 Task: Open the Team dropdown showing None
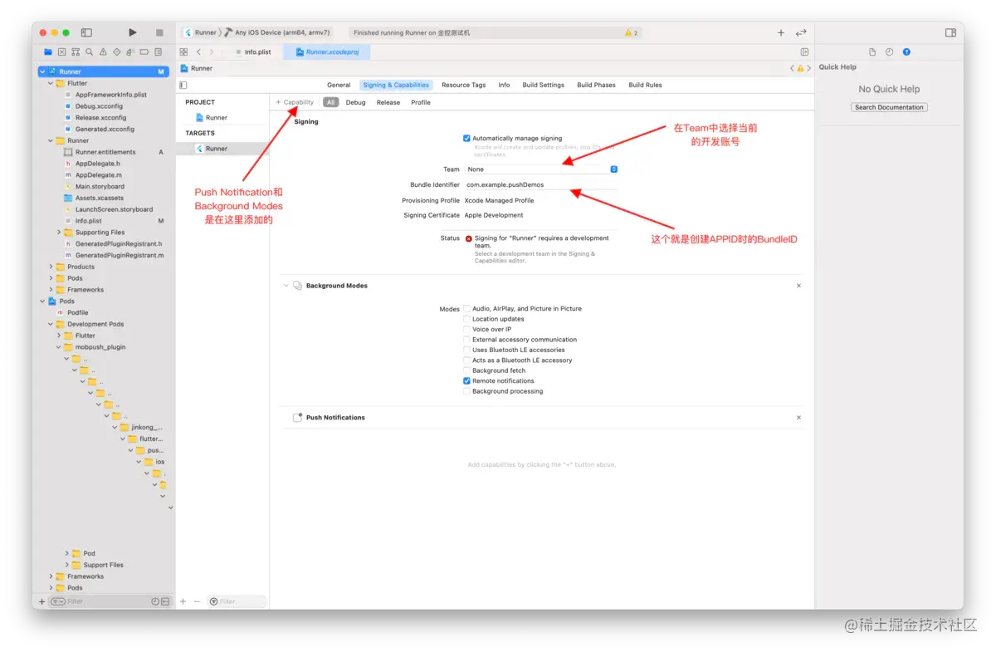pyautogui.click(x=541, y=169)
